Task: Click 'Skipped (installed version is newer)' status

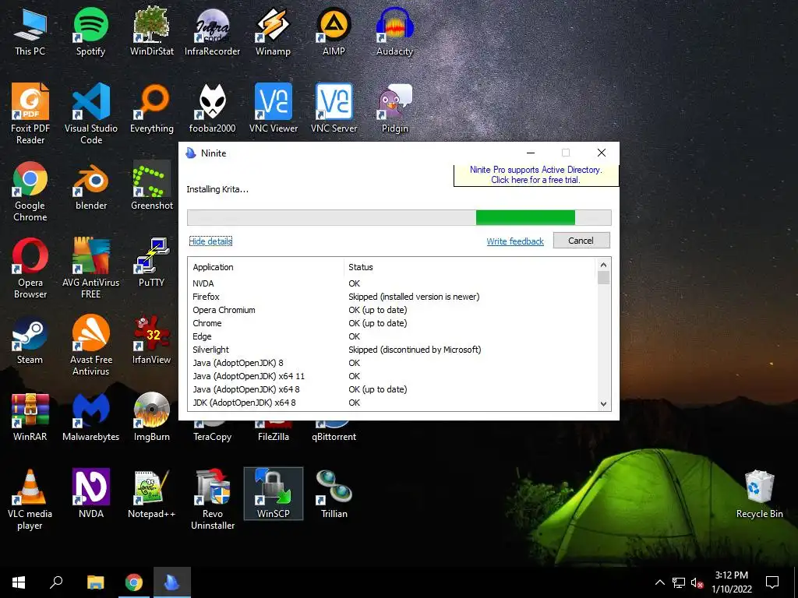Action: click(x=414, y=297)
